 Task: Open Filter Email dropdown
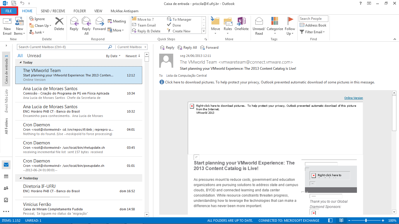pyautogui.click(x=312, y=32)
